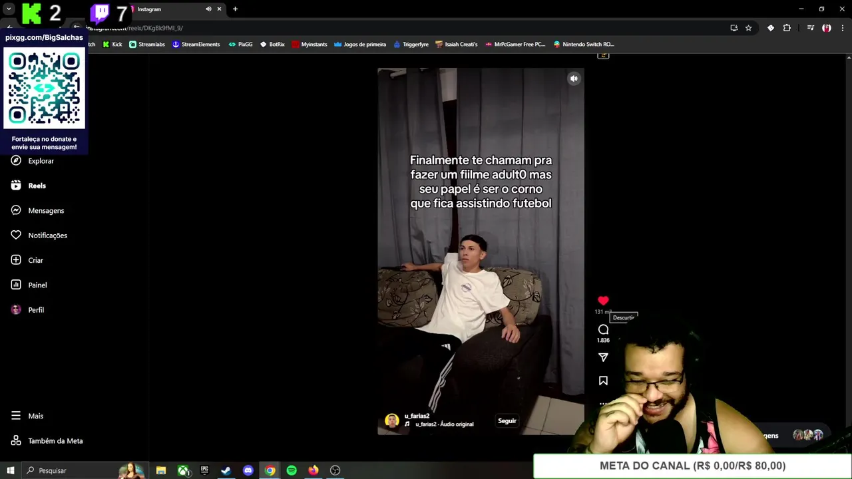Viewport: 852px width, 479px height.
Task: Open MrPcGamer Free PC bookmark
Action: 515,45
